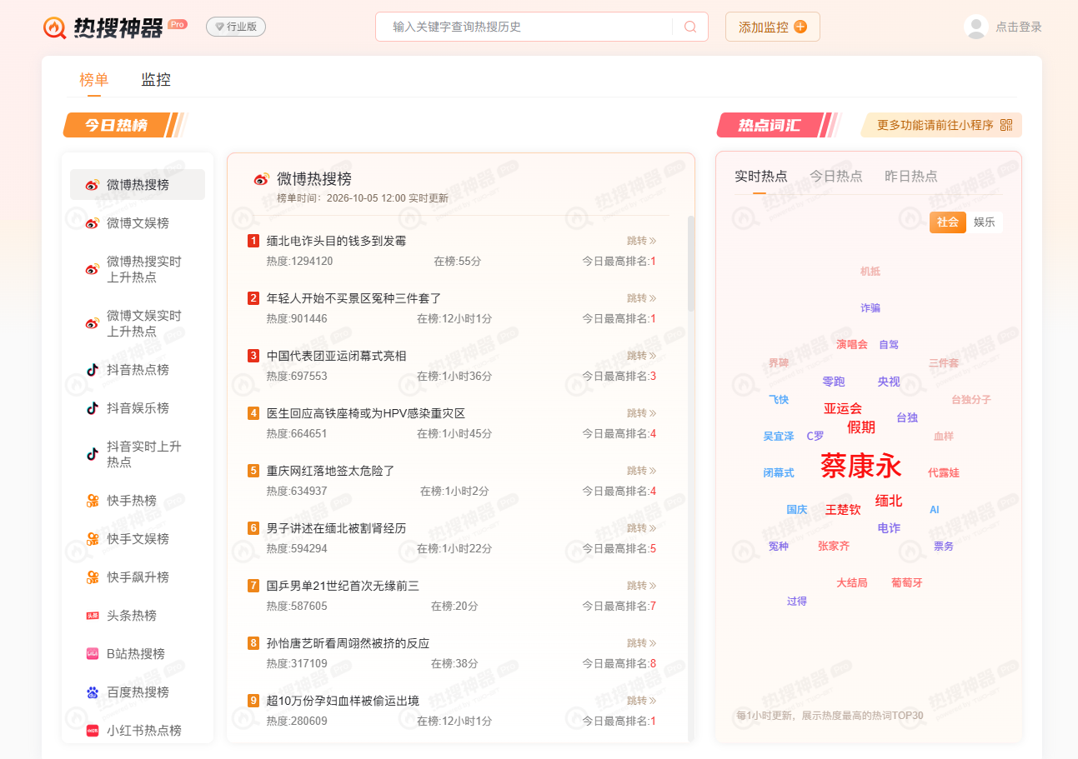Click the user avatar icon
Image resolution: width=1078 pixels, height=759 pixels.
[x=976, y=27]
